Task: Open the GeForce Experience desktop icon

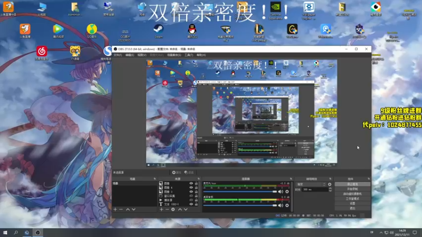Action: [275, 11]
